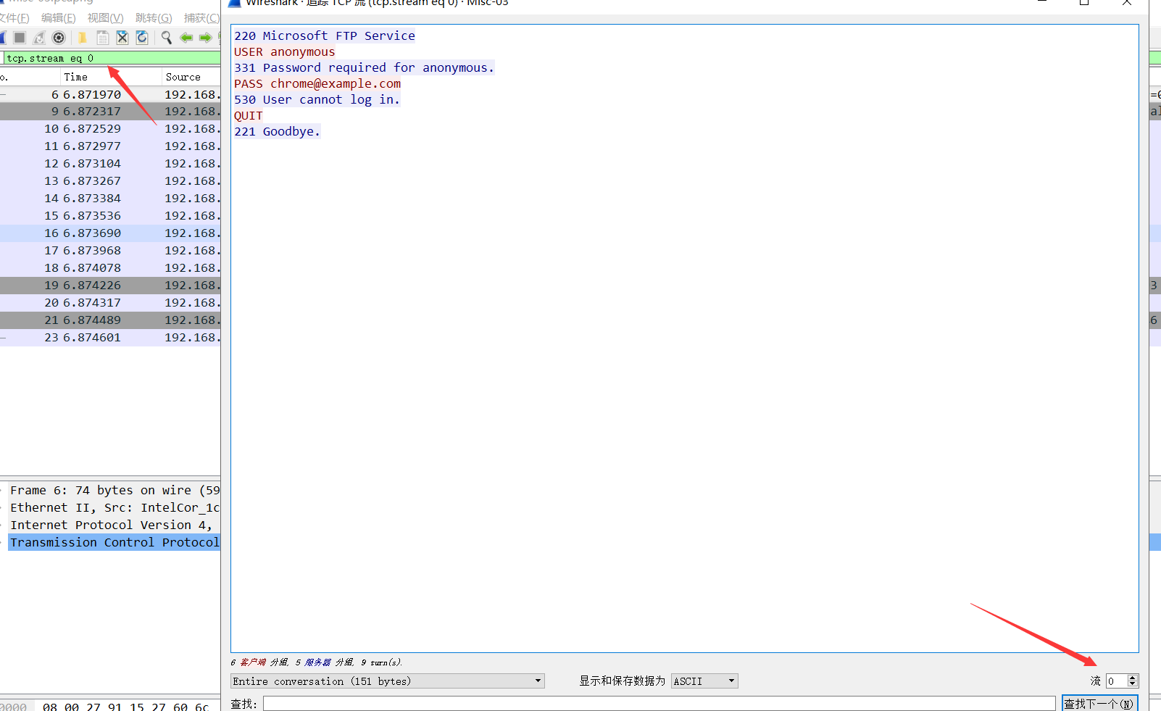1161x711 pixels.
Task: Click the tcp.stream eq 0 filter field
Action: click(x=112, y=58)
